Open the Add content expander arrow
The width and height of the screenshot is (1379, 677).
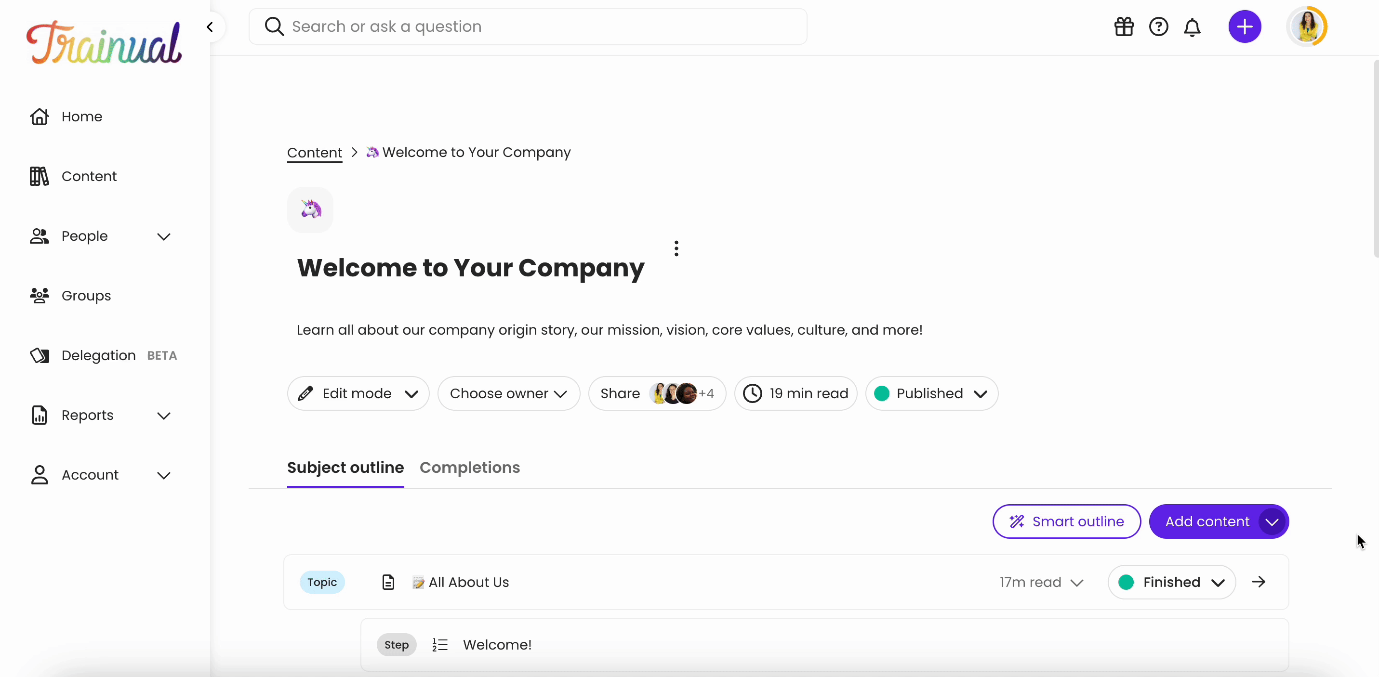coord(1272,521)
